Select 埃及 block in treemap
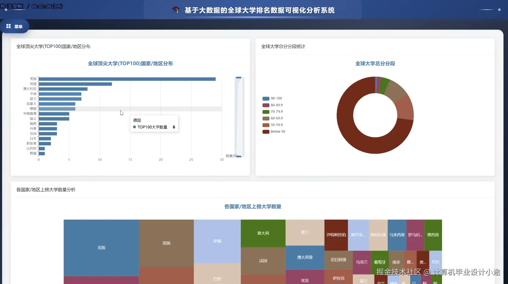 pyautogui.click(x=305, y=277)
